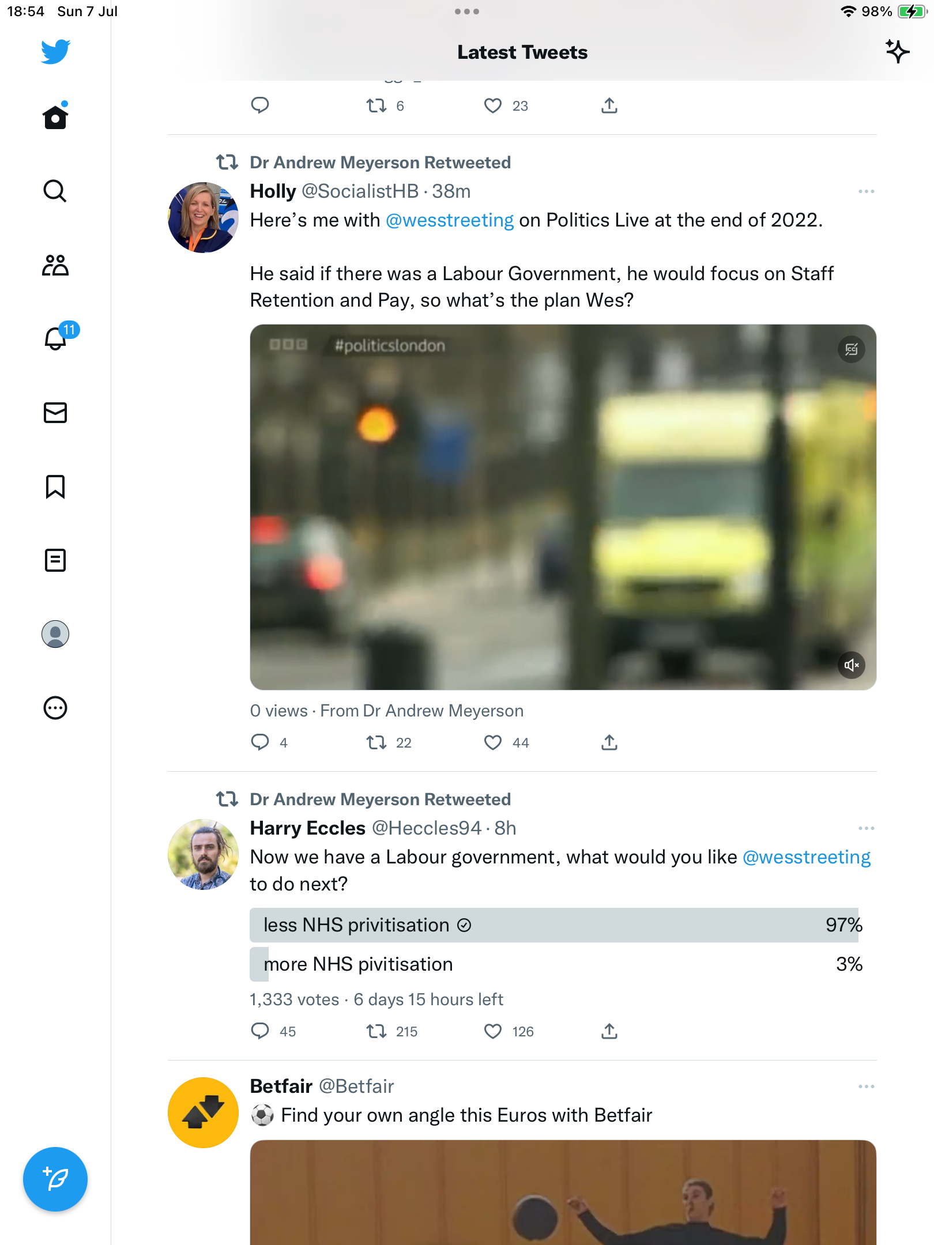Open Notifications bell with 11 badge

coord(57,338)
